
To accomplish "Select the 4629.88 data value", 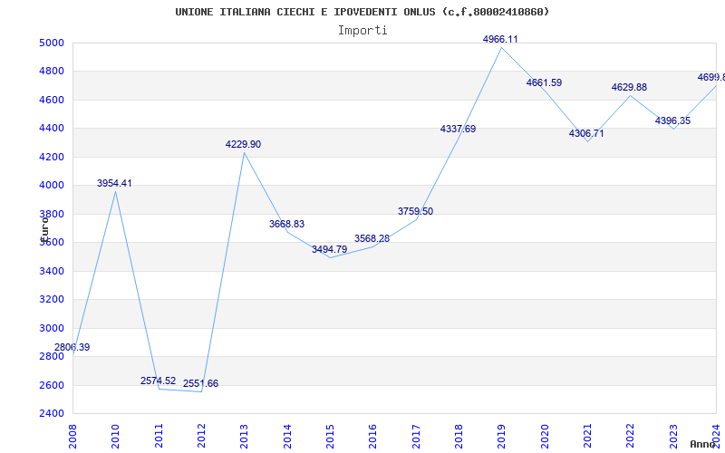I will tap(629, 87).
